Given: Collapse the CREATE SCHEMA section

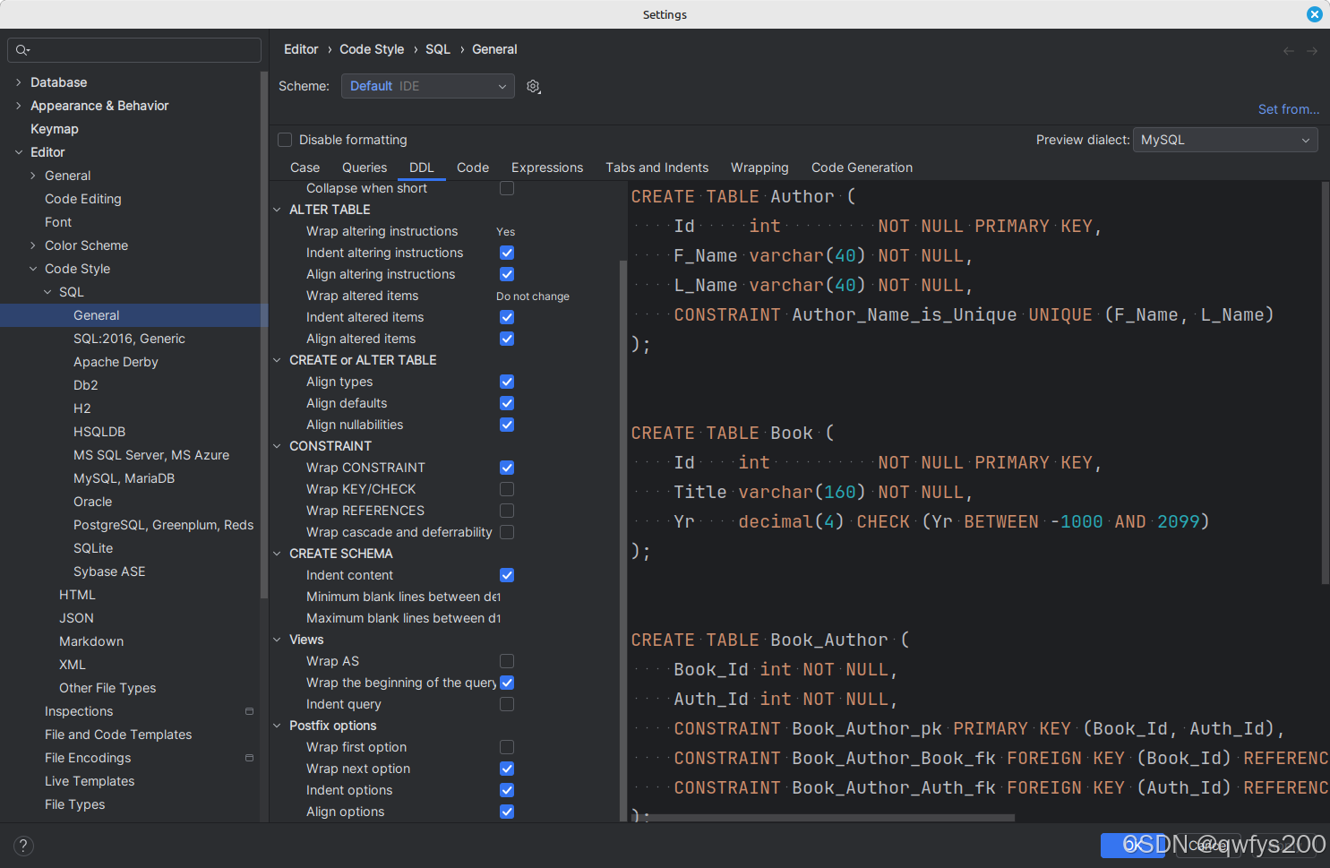Looking at the screenshot, I should [277, 554].
